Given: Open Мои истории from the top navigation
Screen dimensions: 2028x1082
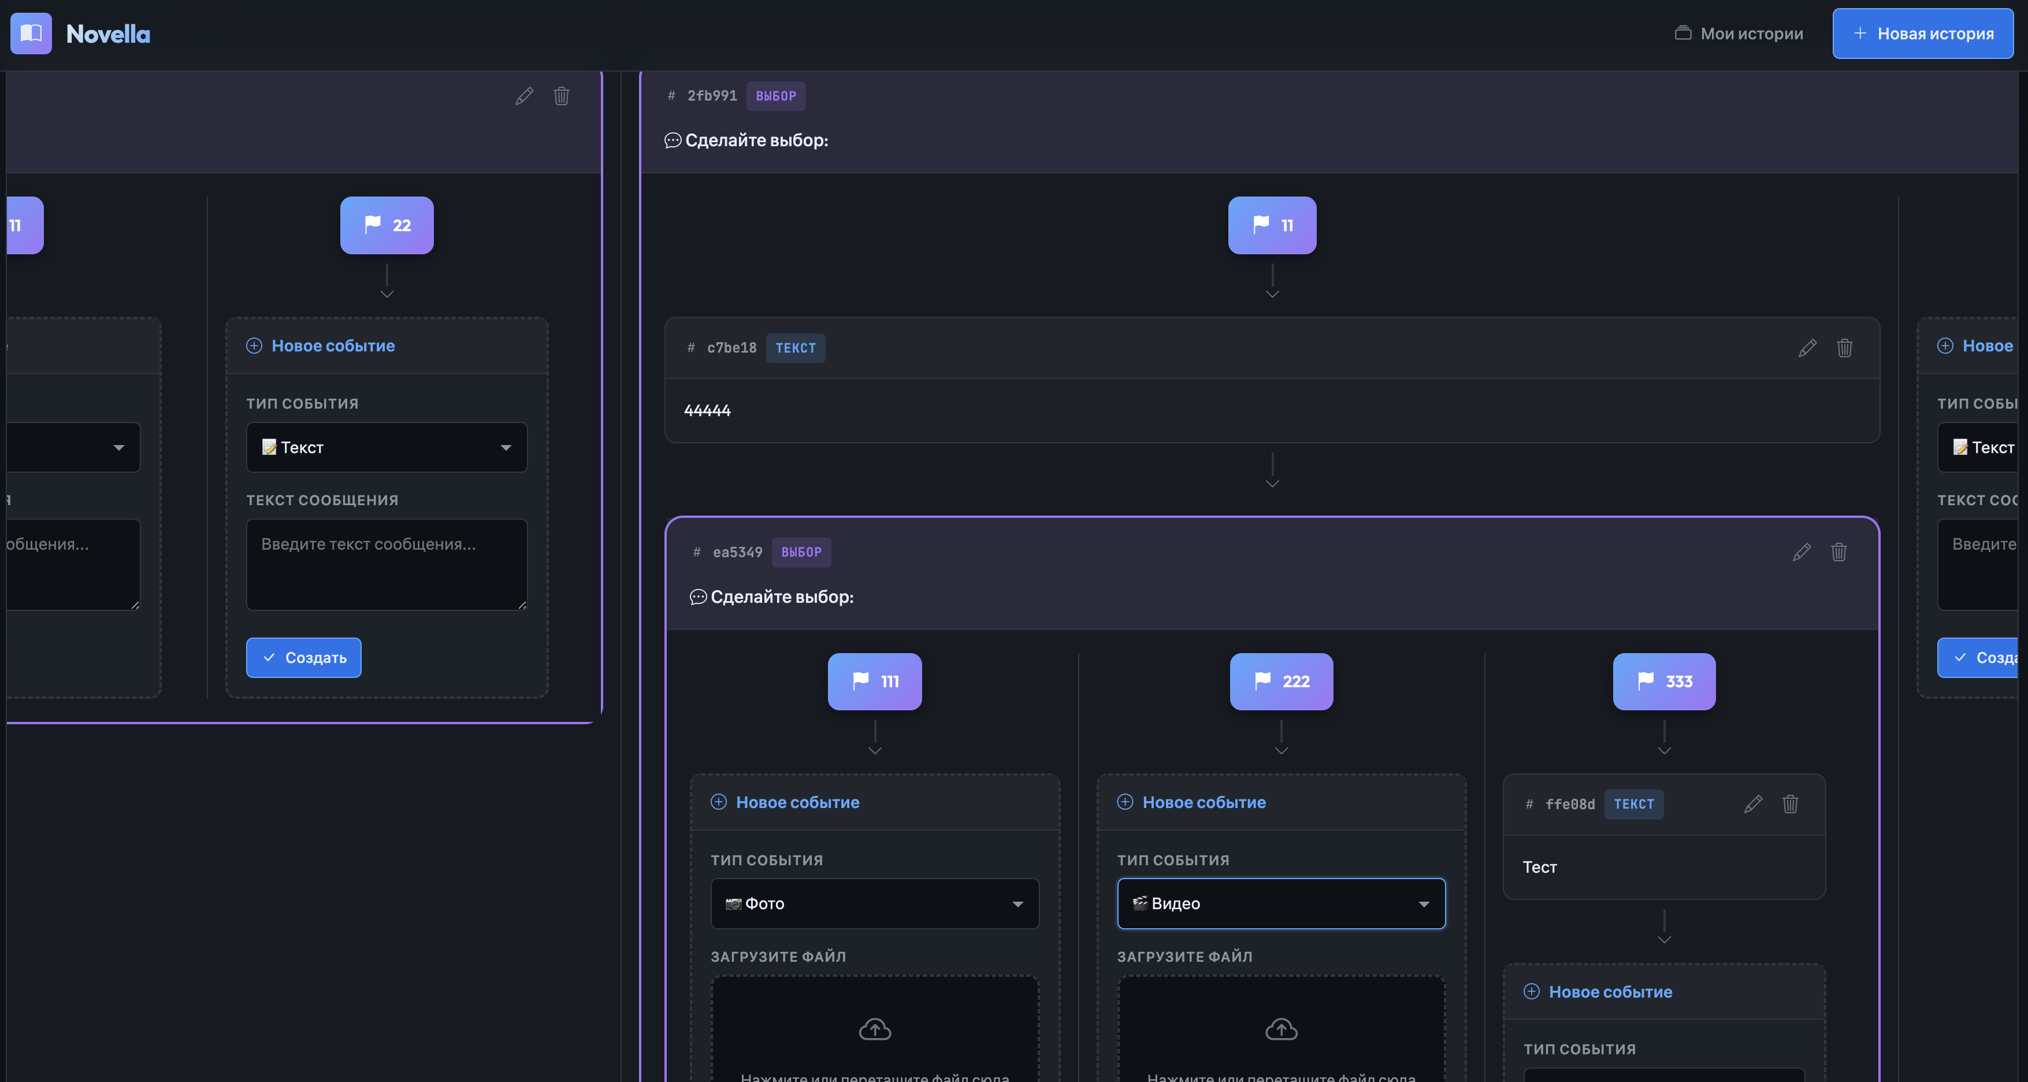Looking at the screenshot, I should pyautogui.click(x=1739, y=33).
